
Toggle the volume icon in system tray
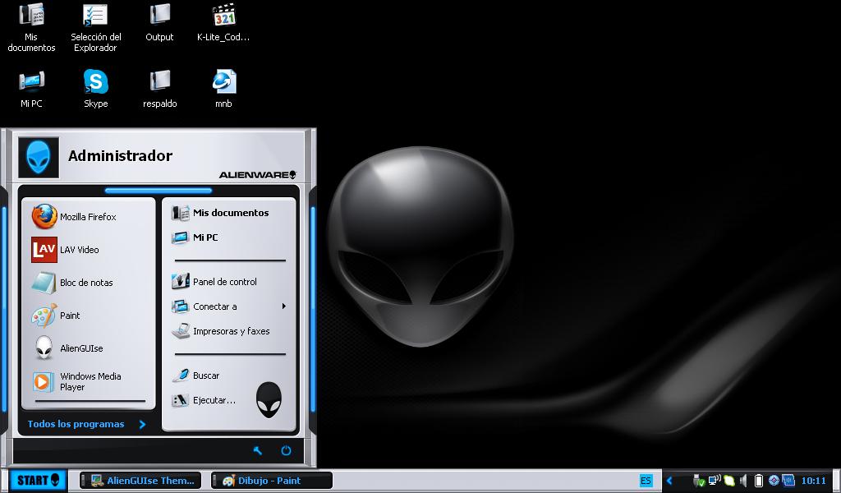tap(742, 479)
